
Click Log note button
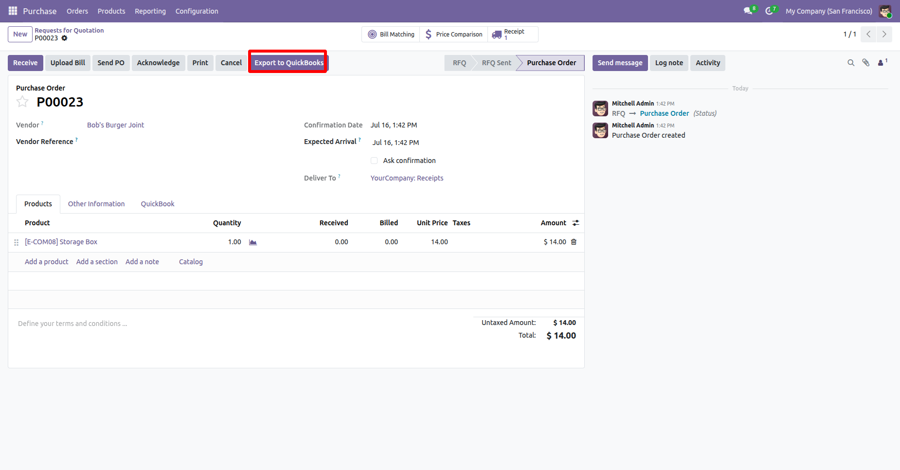coord(669,63)
